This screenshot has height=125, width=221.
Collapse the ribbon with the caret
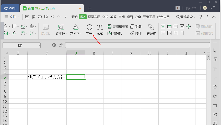[214, 17]
